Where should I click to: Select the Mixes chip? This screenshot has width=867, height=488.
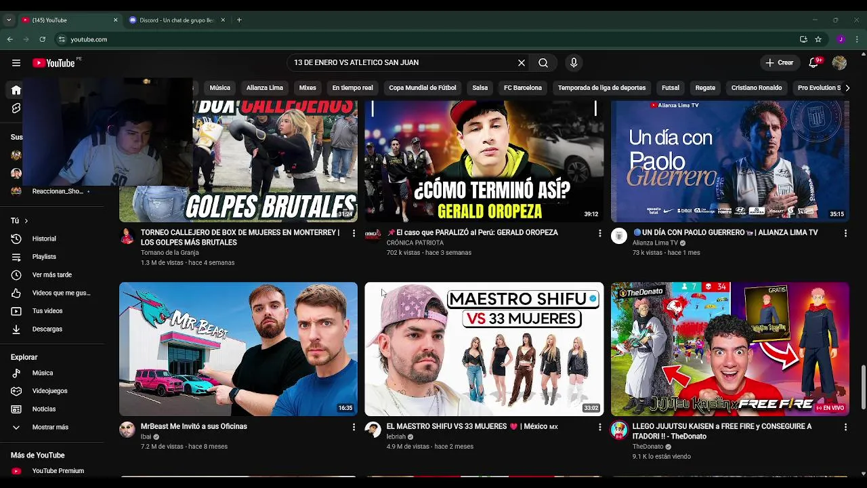pyautogui.click(x=308, y=88)
